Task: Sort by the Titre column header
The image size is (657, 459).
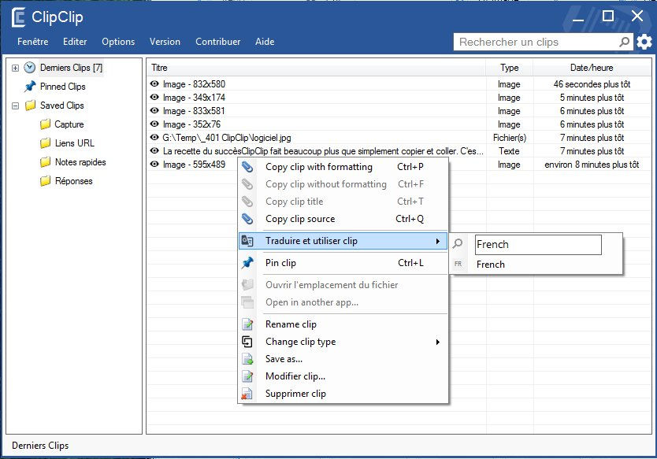Action: pyautogui.click(x=316, y=68)
